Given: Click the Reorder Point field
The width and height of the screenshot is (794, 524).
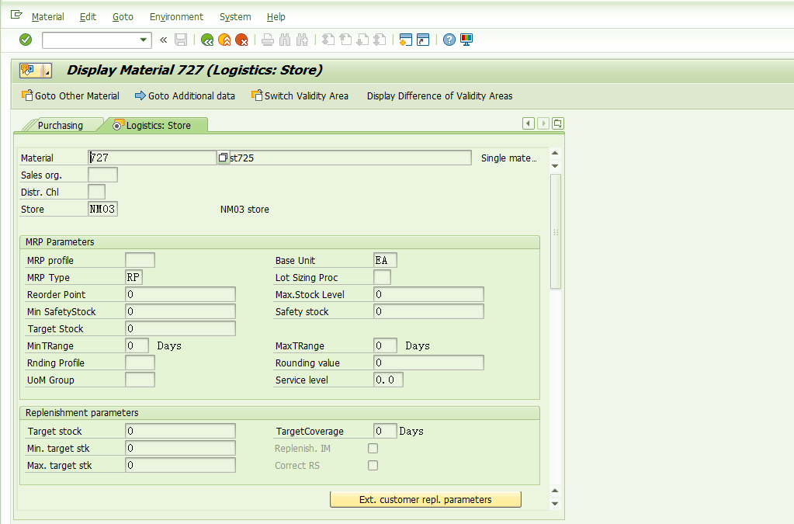Looking at the screenshot, I should click(180, 295).
